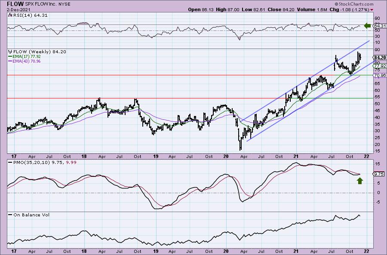The width and height of the screenshot is (387, 255).
Task: Click the 9.75 PMO value tag on the axis
Action: tap(379, 174)
